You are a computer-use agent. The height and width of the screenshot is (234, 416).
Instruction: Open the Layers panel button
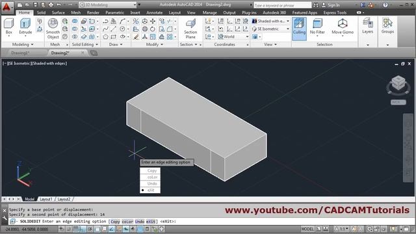tap(367, 26)
